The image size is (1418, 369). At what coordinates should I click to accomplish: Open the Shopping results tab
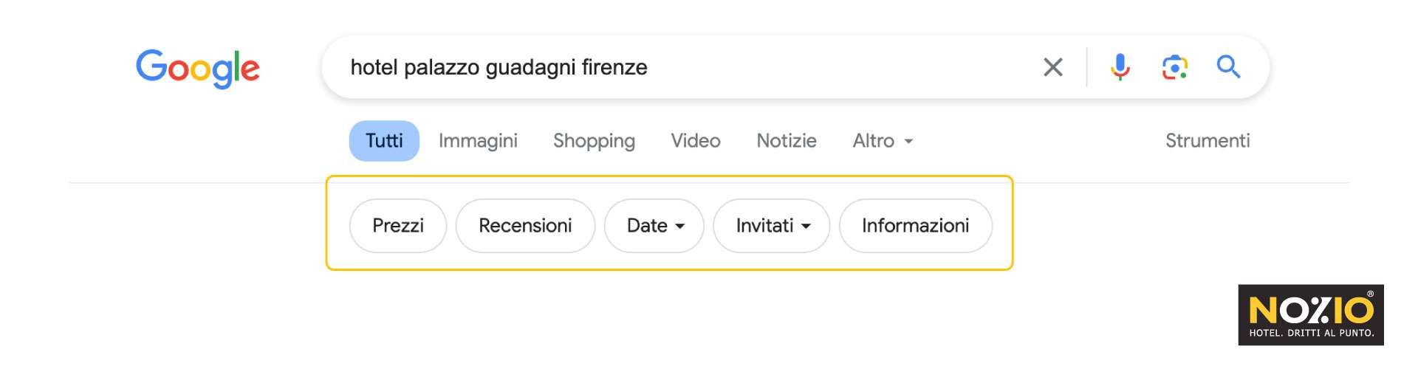point(594,140)
